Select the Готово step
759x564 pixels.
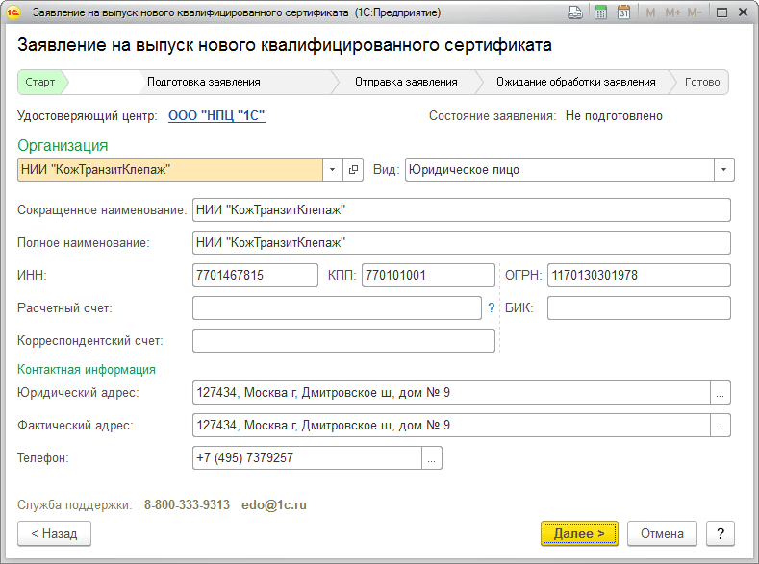702,82
